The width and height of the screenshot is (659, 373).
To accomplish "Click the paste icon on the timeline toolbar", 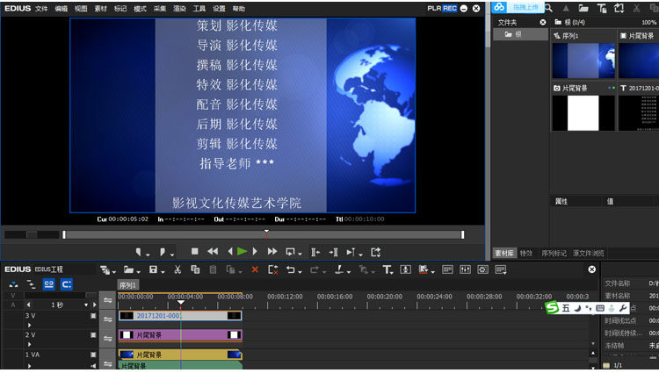I will pos(214,269).
